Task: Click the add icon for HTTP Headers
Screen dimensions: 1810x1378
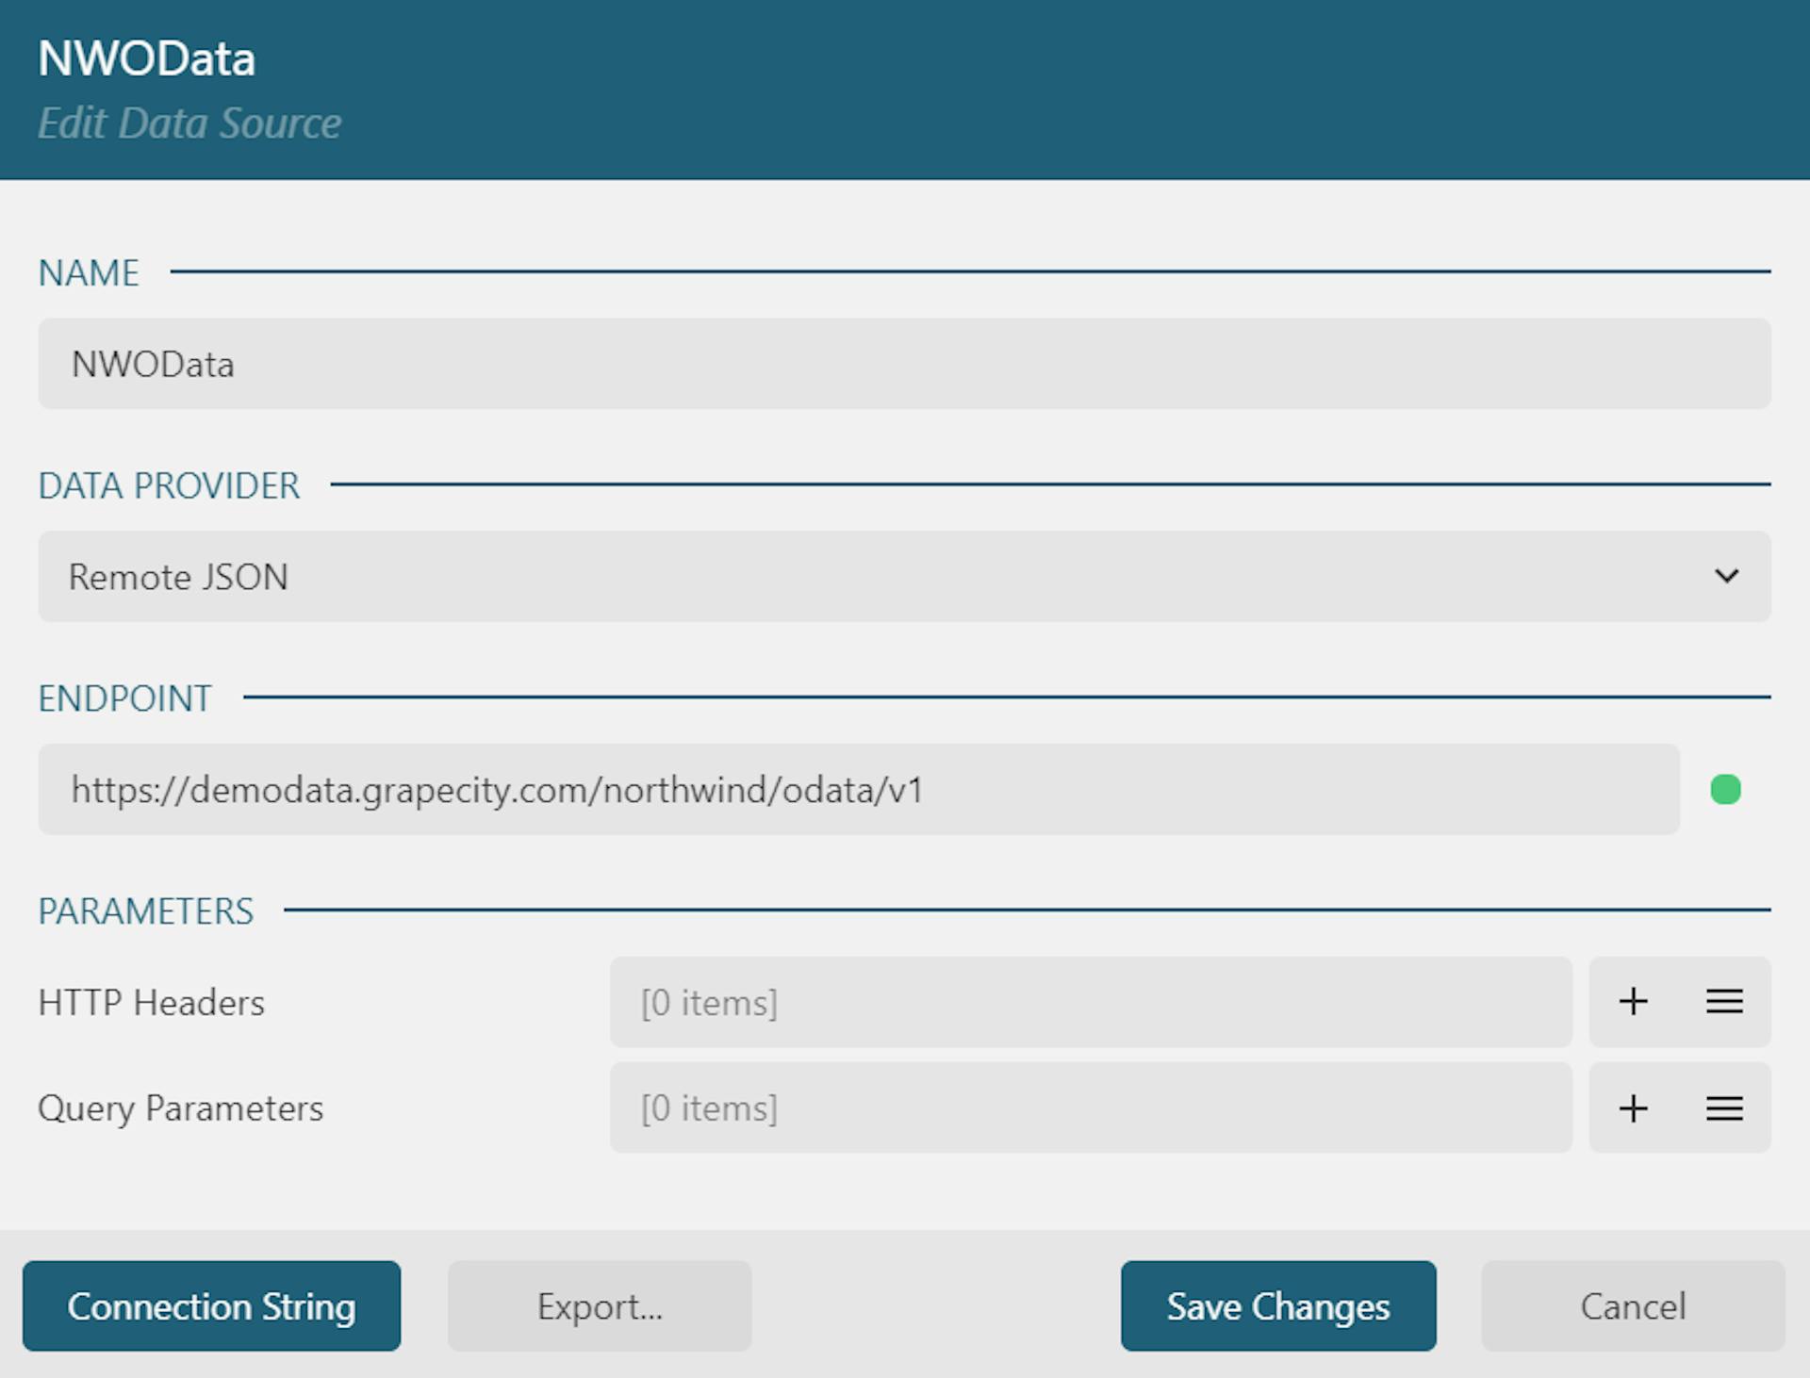Action: [x=1632, y=1002]
